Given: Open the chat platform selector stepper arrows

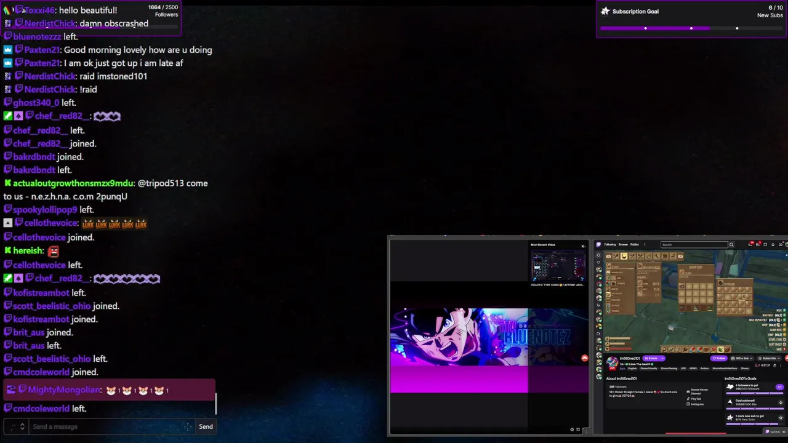Looking at the screenshot, I should click(x=22, y=426).
